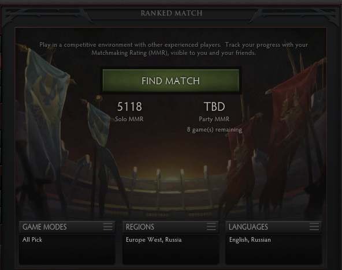Click the matchmaking rating description text
The width and height of the screenshot is (342, 270).
pos(173,49)
